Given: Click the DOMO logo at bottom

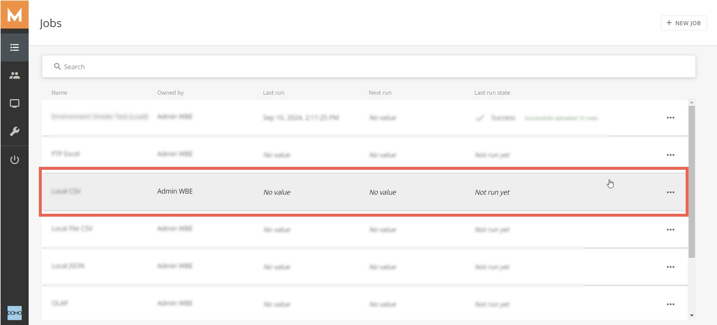Looking at the screenshot, I should coord(15,313).
